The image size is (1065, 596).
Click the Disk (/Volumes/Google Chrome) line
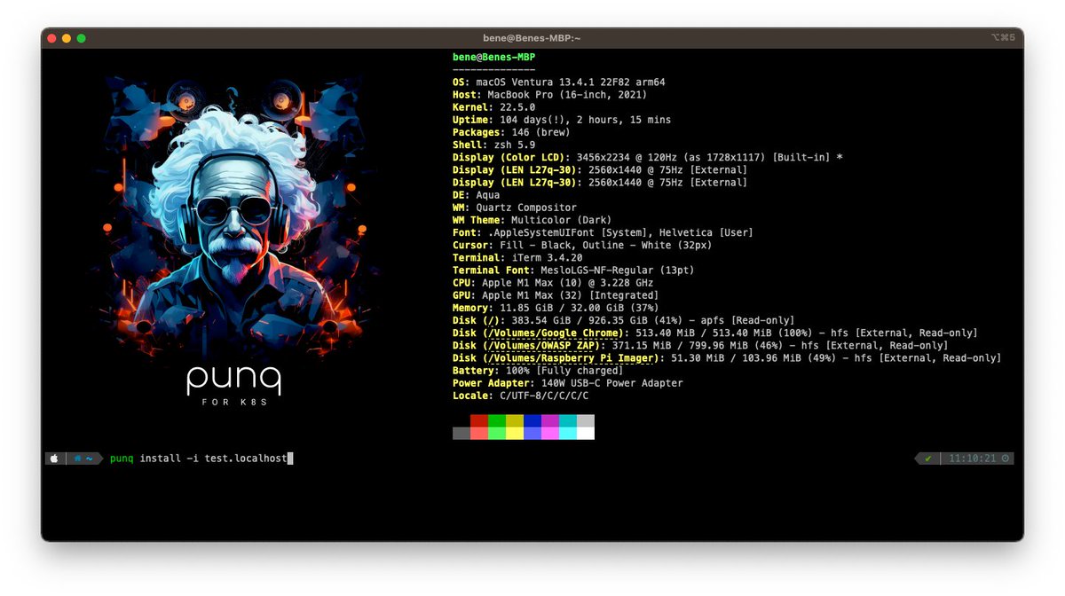point(715,333)
